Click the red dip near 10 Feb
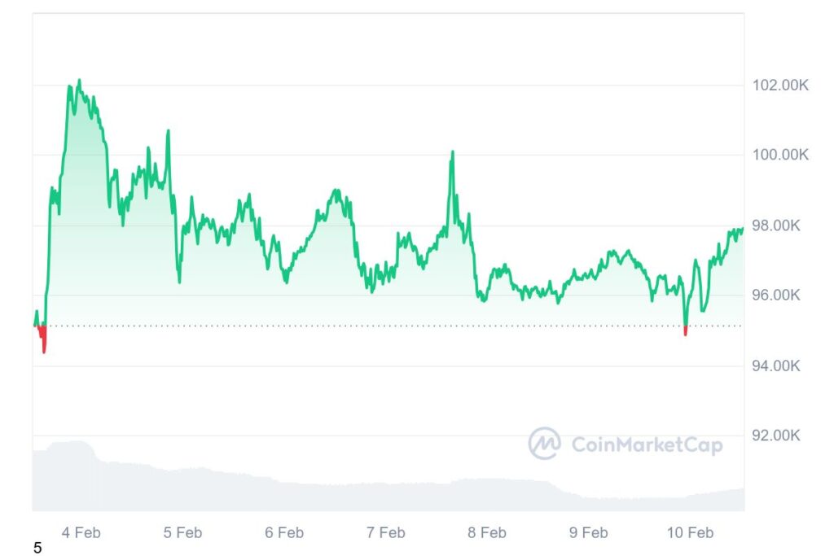 pyautogui.click(x=686, y=332)
